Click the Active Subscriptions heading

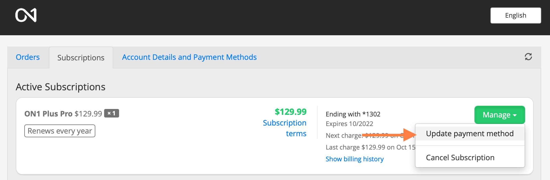pyautogui.click(x=61, y=87)
